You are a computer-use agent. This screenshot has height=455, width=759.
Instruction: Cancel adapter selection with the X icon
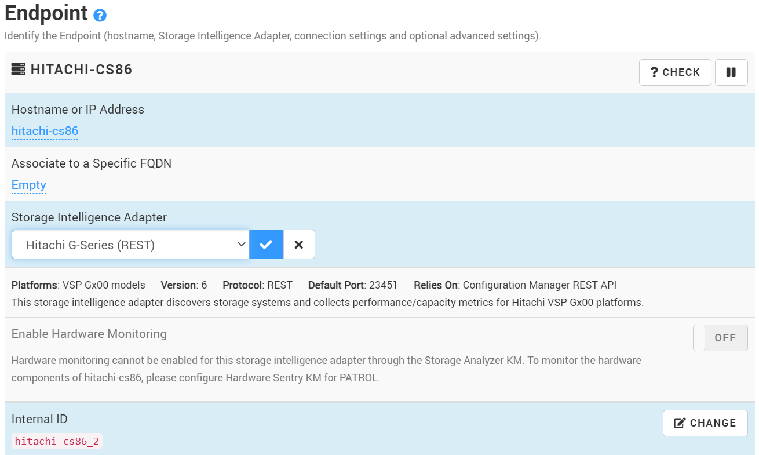299,244
